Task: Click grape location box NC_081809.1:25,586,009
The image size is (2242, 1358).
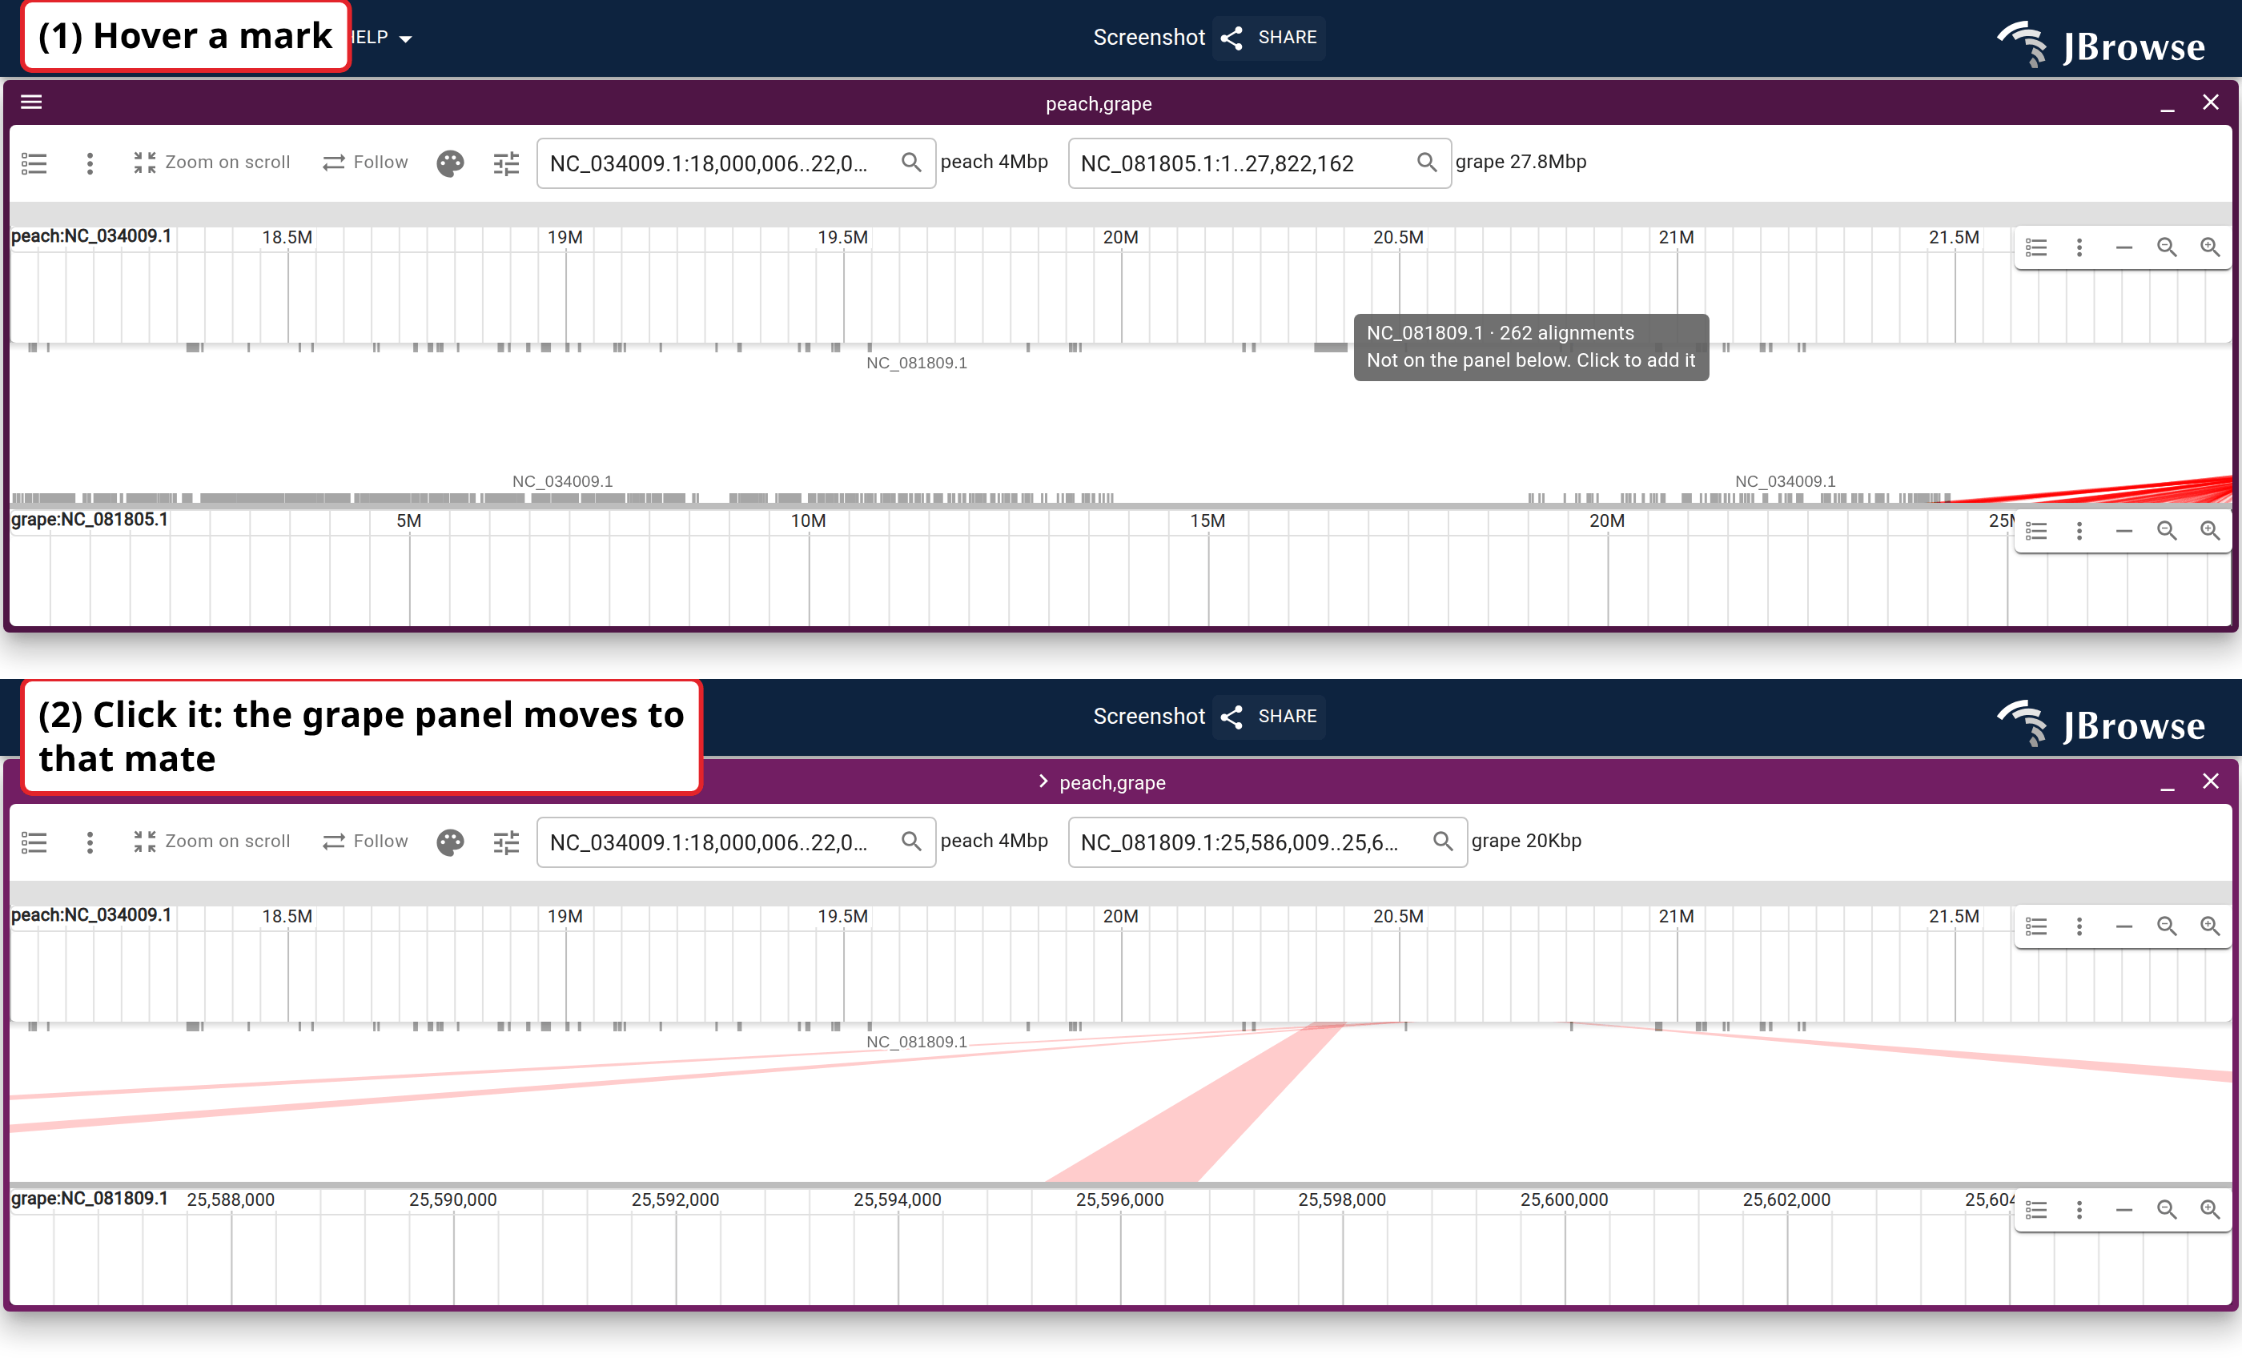Action: point(1268,842)
